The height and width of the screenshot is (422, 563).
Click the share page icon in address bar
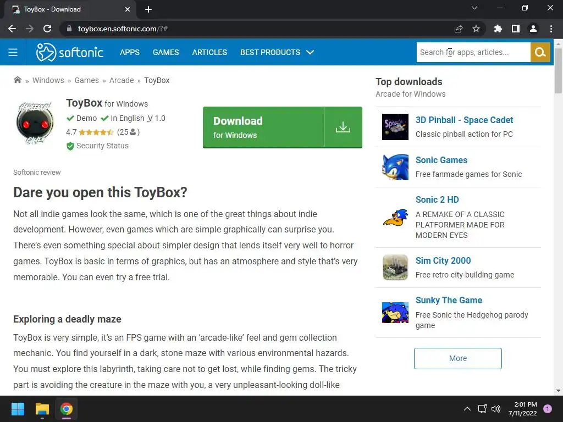click(459, 29)
